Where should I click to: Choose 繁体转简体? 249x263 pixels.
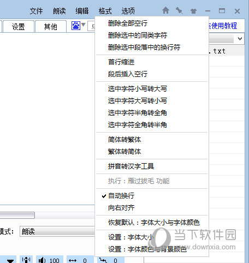(x=151, y=152)
